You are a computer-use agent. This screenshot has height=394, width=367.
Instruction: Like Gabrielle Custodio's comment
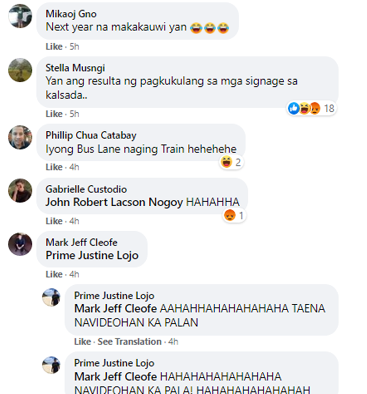(54, 221)
